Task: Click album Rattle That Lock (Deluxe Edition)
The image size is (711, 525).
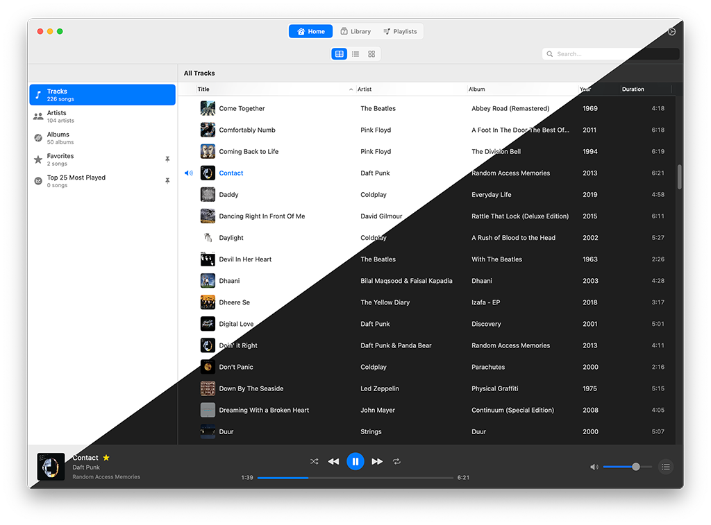Action: click(x=520, y=216)
